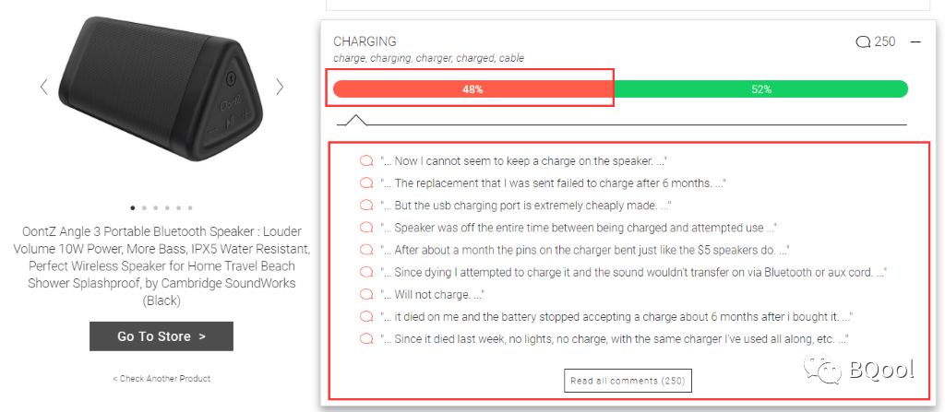Click comment icon for usb charging port comment
Viewport: 945px width, 412px height.
(366, 206)
